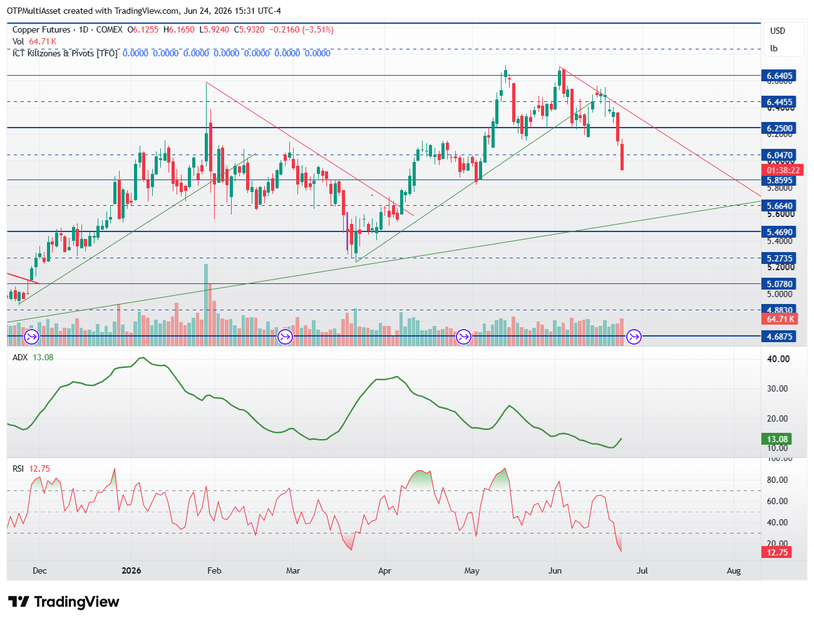
Task: Click the USD currency label
Action: (x=778, y=31)
